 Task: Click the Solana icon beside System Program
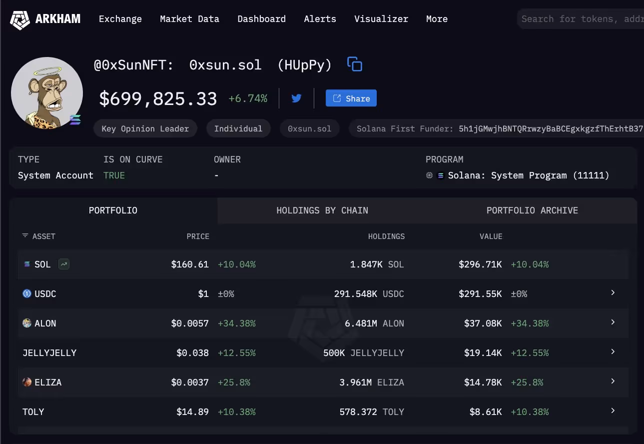(441, 175)
